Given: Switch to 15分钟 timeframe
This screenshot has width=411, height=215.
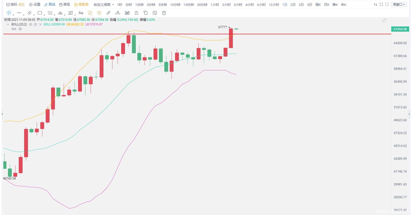Looking at the screenshot, I should [189, 5].
